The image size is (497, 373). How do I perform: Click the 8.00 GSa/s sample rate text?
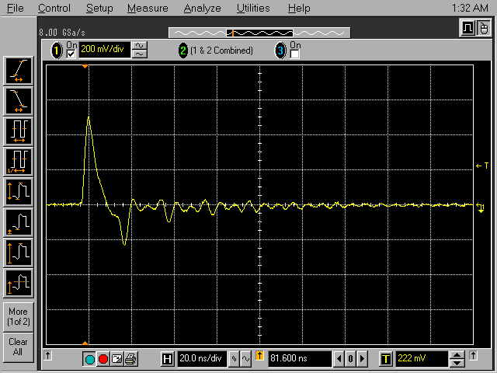click(x=62, y=33)
